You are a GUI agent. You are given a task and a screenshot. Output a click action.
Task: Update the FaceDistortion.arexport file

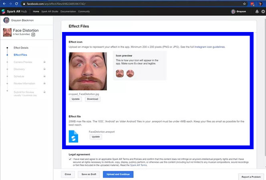[x=96, y=137]
